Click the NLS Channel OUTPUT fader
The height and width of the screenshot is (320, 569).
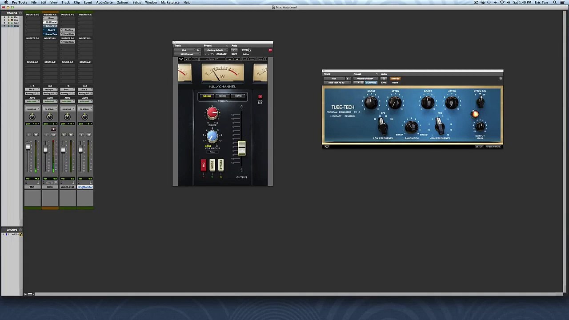pos(242,148)
